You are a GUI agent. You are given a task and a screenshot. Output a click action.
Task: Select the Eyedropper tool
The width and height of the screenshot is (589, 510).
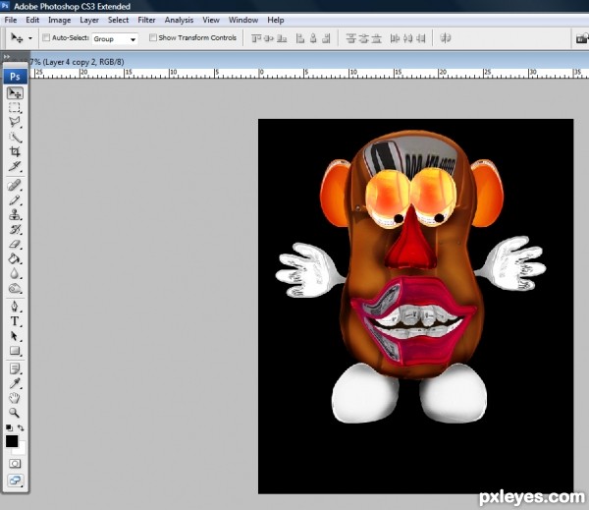pyautogui.click(x=15, y=383)
